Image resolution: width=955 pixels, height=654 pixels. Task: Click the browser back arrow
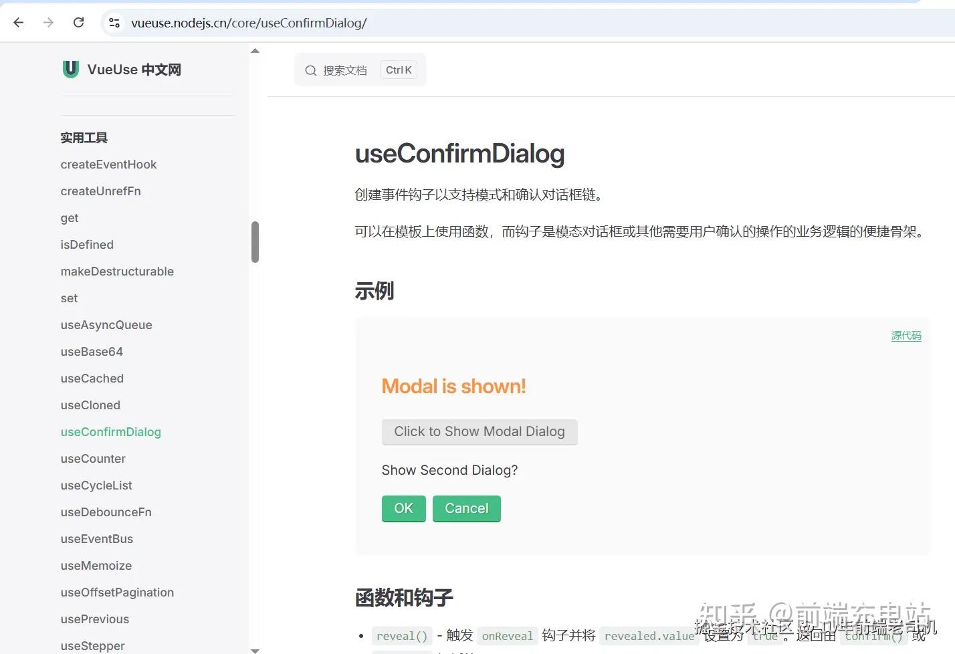(x=18, y=22)
